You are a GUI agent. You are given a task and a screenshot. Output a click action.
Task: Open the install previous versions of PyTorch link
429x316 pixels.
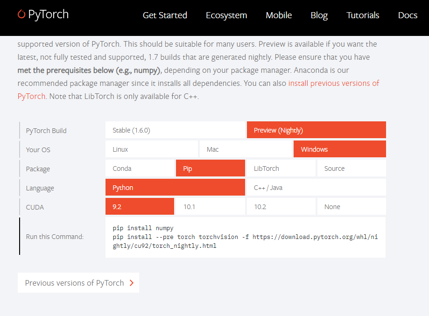click(x=333, y=83)
